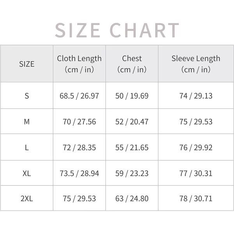This screenshot has height=234, width=234.
Task: Select the L size row label
Action: [x=27, y=147]
